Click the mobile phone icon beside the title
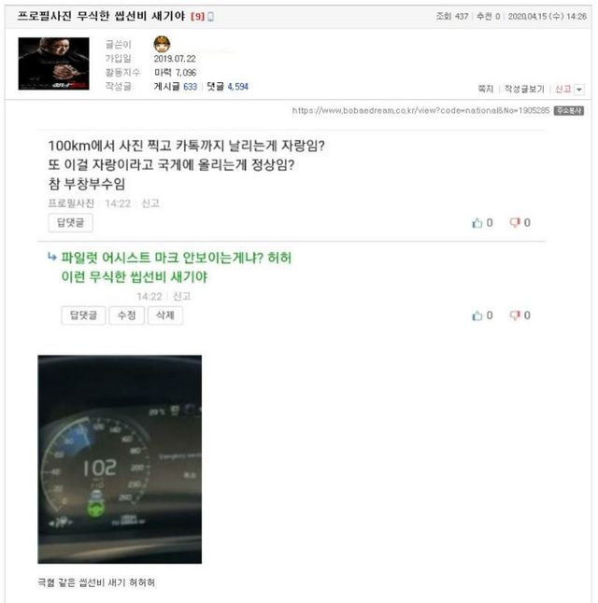This screenshot has height=603, width=598. pyautogui.click(x=210, y=17)
